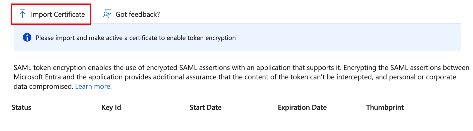Open the Learn more link
This screenshot has width=473, height=131.
(93, 86)
